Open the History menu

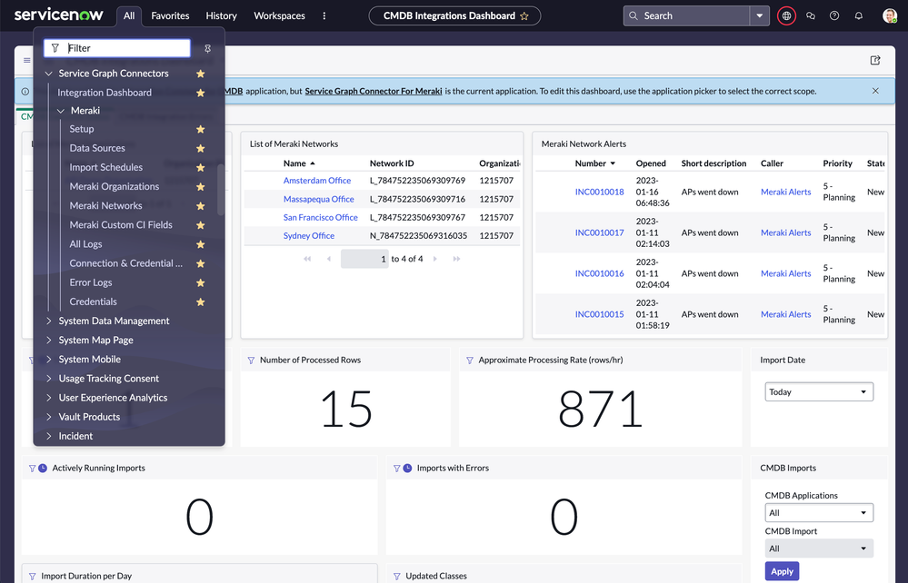pyautogui.click(x=221, y=15)
